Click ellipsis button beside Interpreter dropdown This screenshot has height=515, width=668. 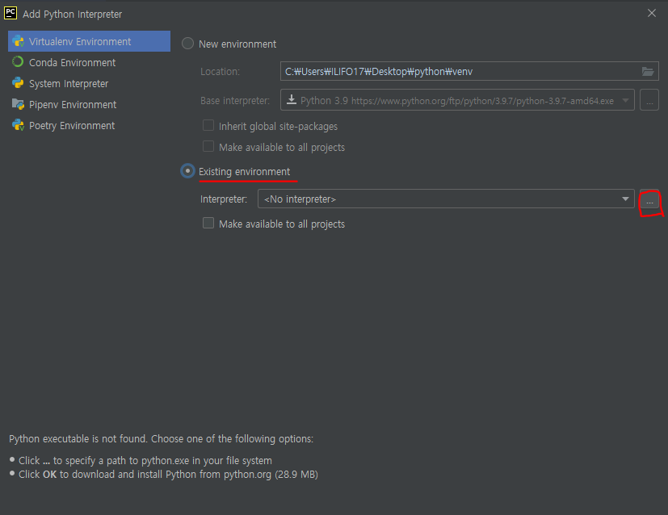(x=649, y=199)
